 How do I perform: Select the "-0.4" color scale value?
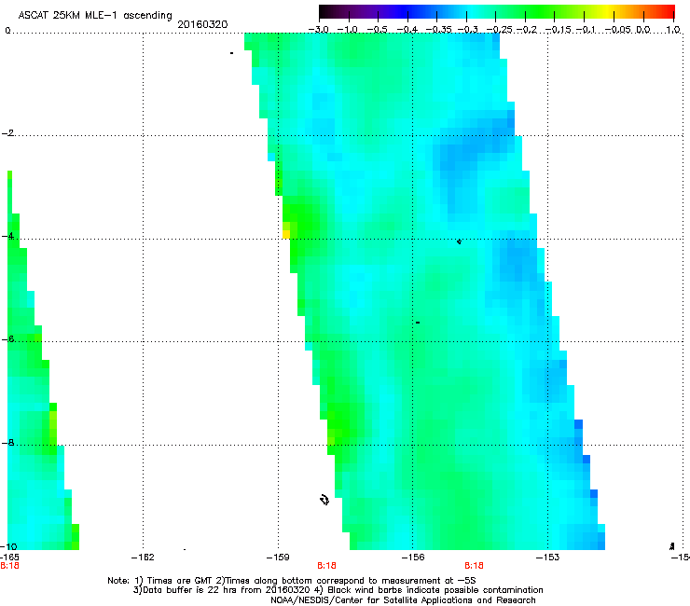[407, 30]
